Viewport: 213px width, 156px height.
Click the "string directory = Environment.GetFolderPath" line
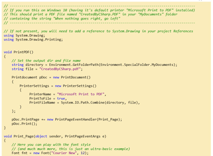(94, 65)
